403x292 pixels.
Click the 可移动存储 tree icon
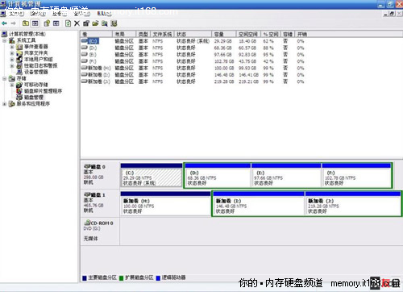(19, 85)
